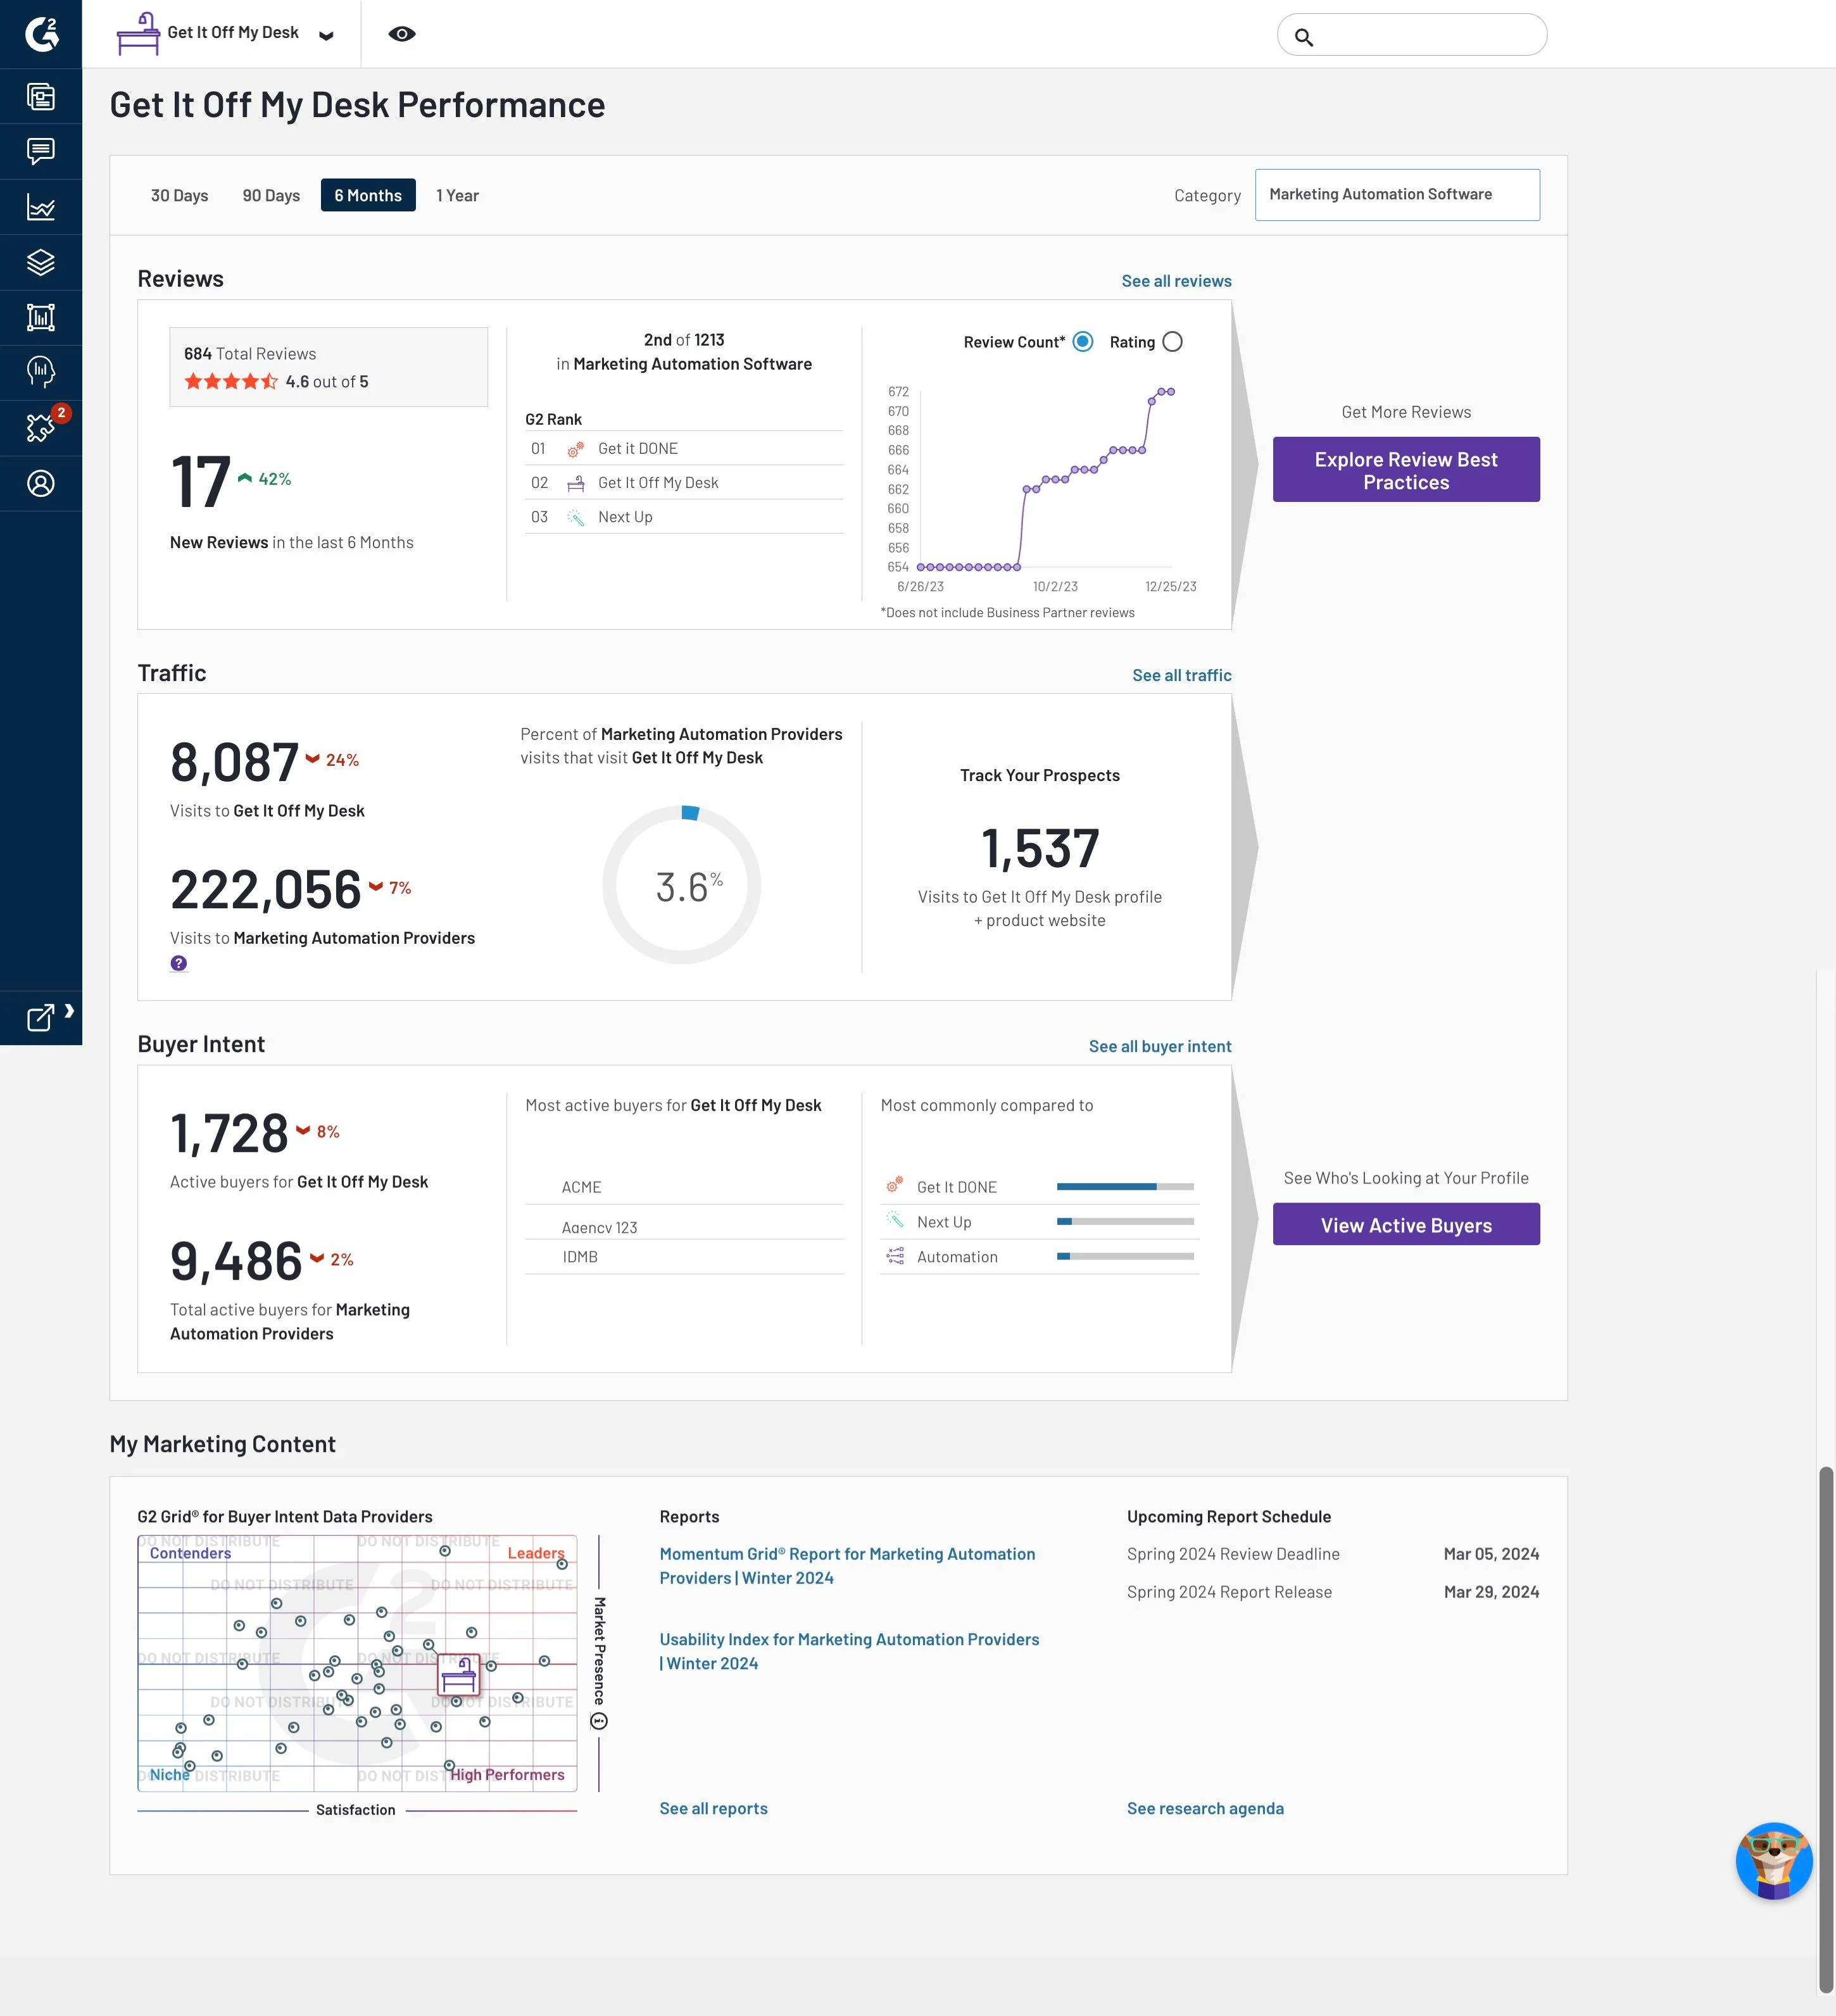Click Get It DONE icon in compared list
This screenshot has height=2016, width=1836.
point(895,1186)
